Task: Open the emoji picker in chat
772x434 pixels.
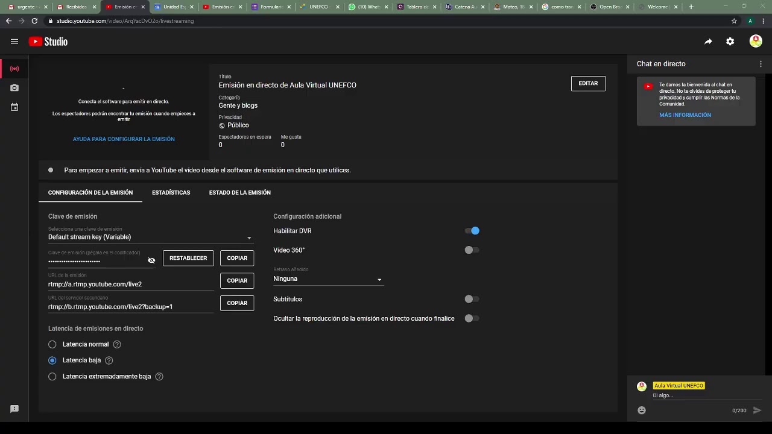Action: click(642, 410)
